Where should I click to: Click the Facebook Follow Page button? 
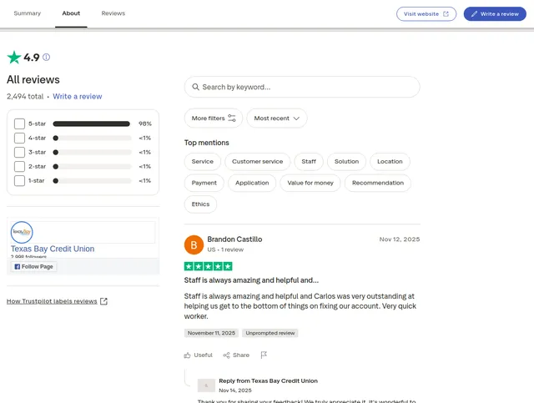[33, 266]
